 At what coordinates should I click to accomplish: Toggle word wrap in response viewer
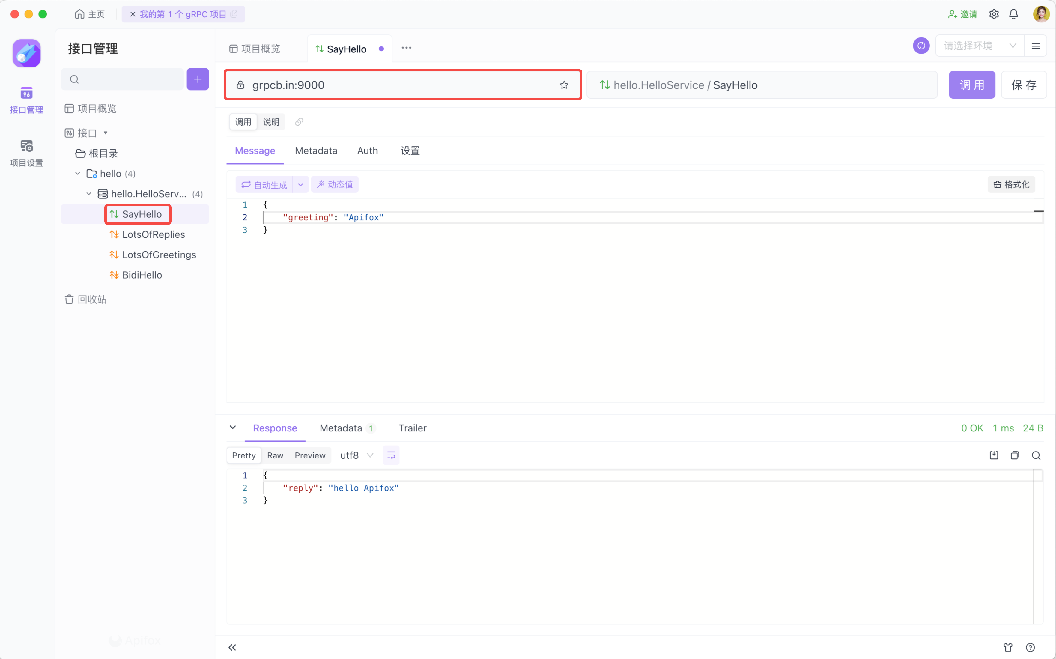point(391,455)
